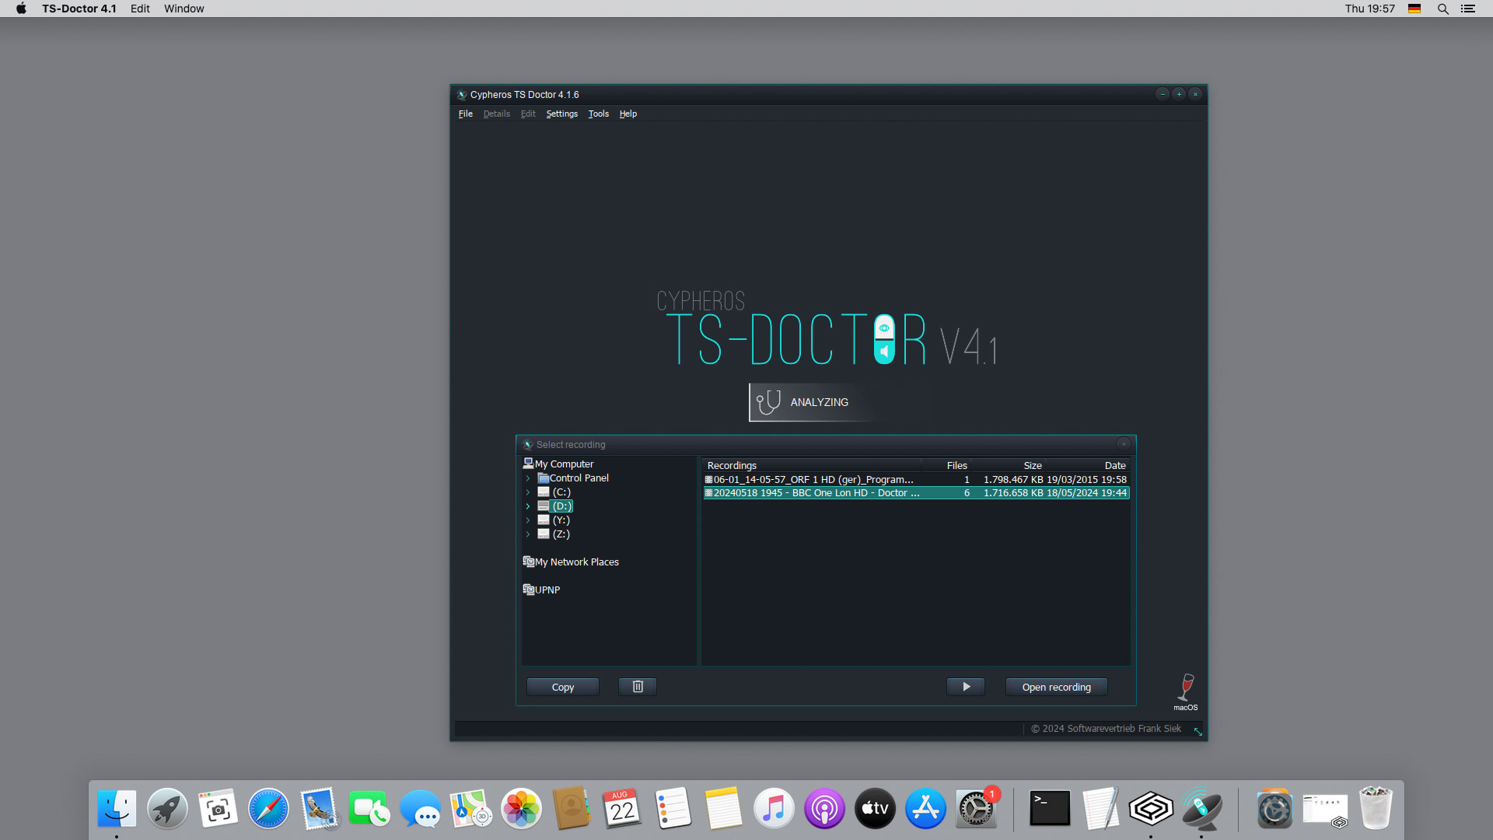The width and height of the screenshot is (1493, 840).
Task: Expand the Control Panel tree node
Action: pos(528,478)
